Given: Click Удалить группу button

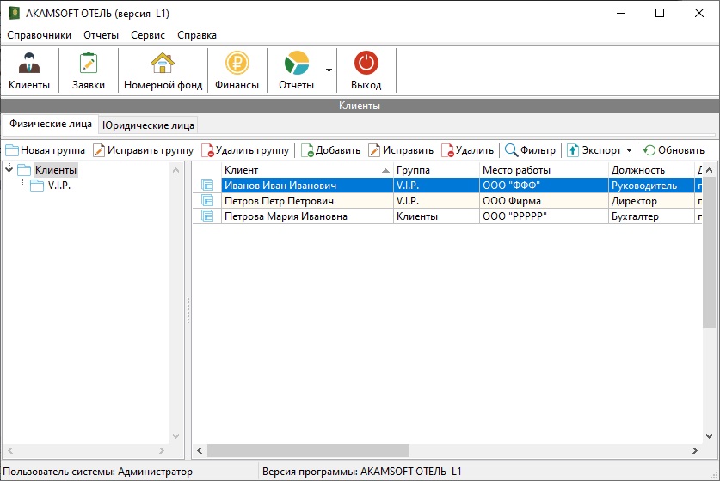Looking at the screenshot, I should (x=244, y=150).
